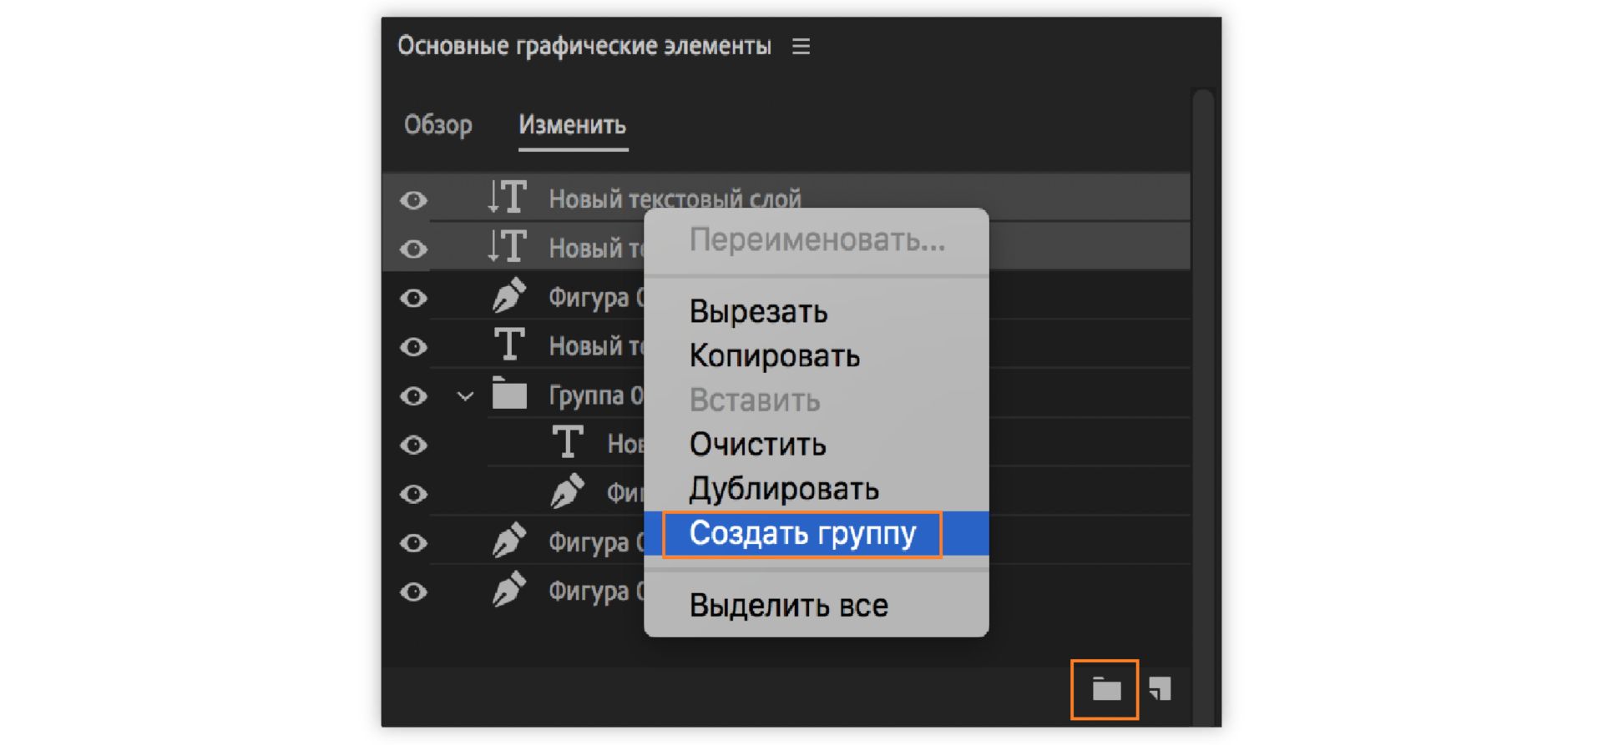Switch to the Изменить tab
The image size is (1603, 745).
pyautogui.click(x=573, y=125)
